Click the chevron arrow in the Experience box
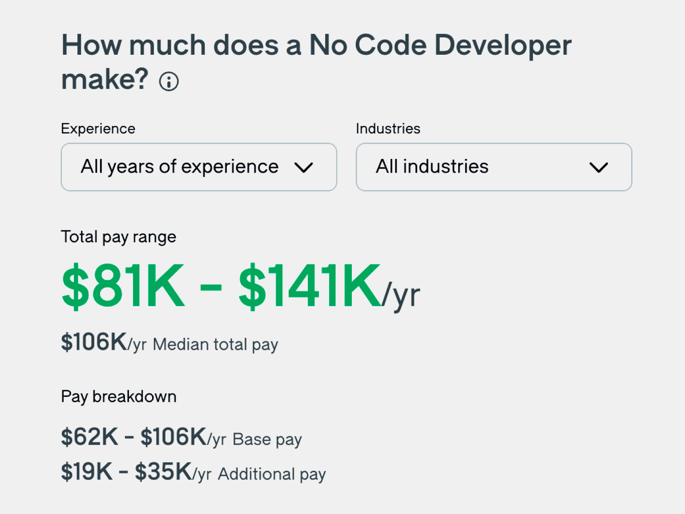 click(304, 168)
